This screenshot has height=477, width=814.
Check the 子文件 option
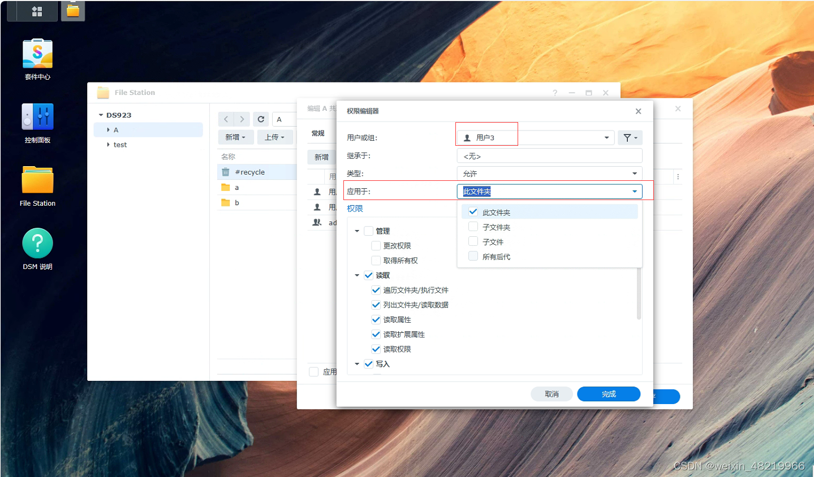pos(473,241)
